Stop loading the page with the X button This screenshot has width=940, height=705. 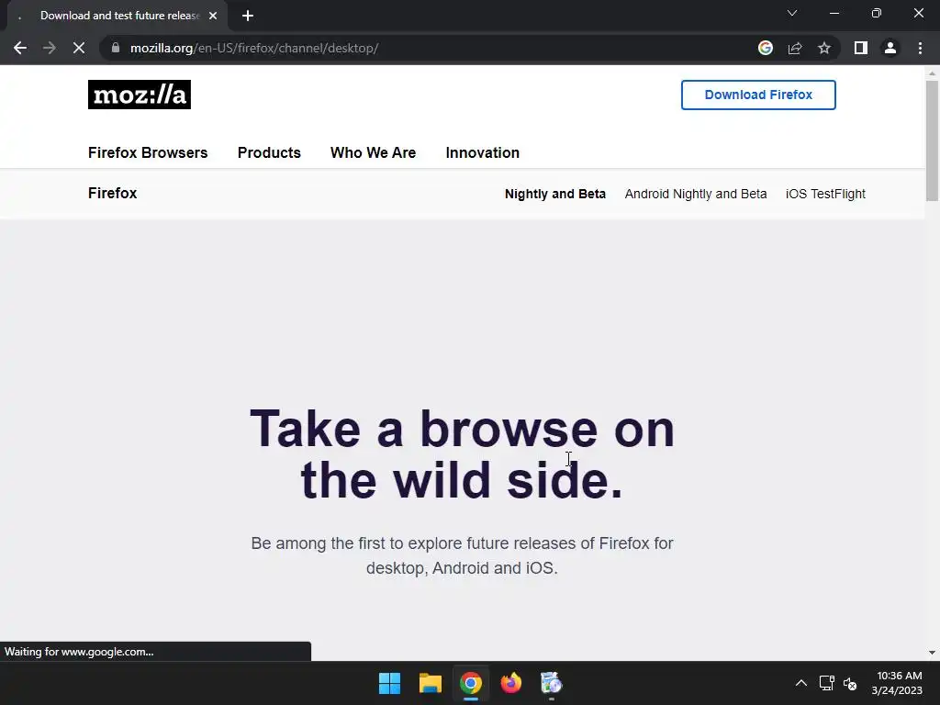point(79,48)
